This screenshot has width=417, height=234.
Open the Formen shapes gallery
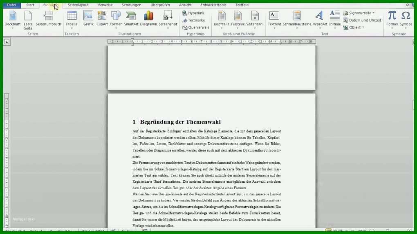[116, 20]
